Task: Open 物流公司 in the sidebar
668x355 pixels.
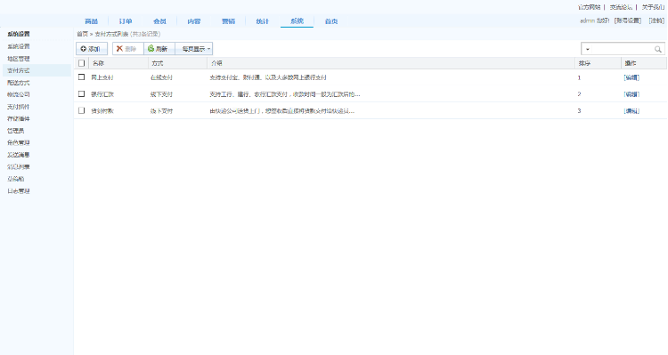Action: click(19, 94)
